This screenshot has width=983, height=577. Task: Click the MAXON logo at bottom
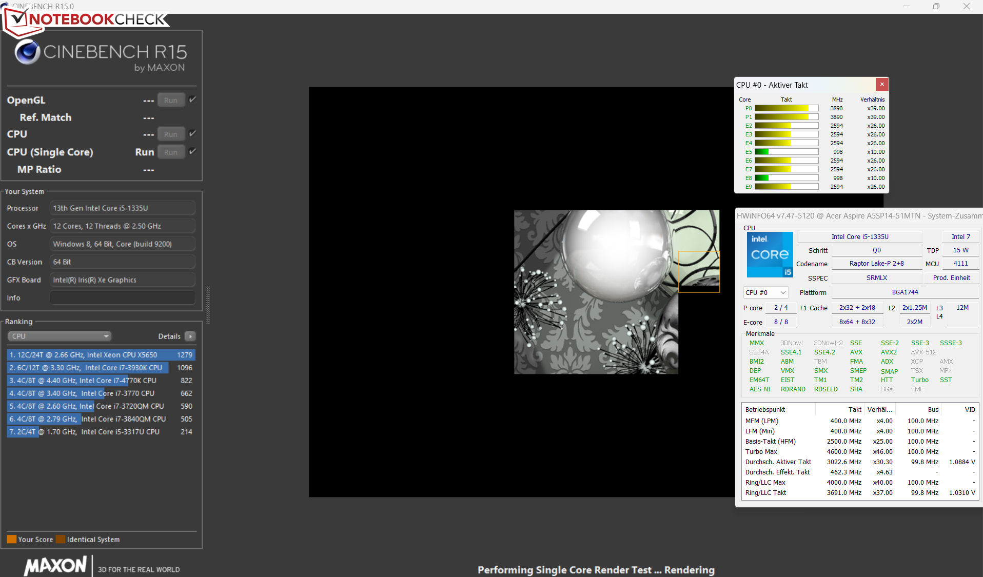point(55,566)
